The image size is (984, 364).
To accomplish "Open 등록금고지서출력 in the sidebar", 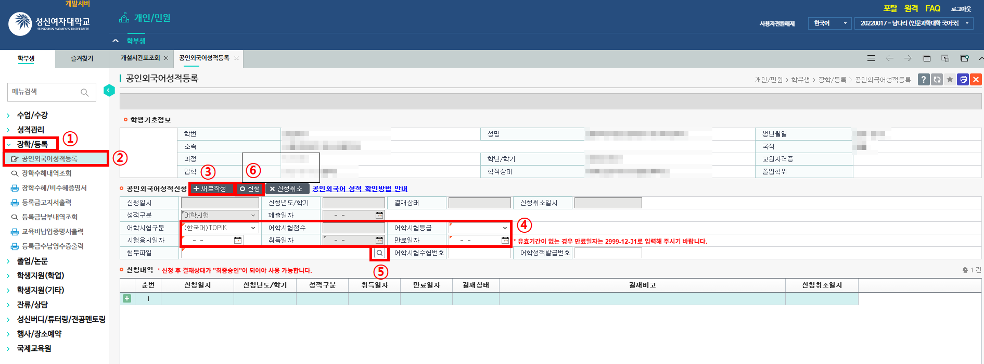I will [x=46, y=203].
